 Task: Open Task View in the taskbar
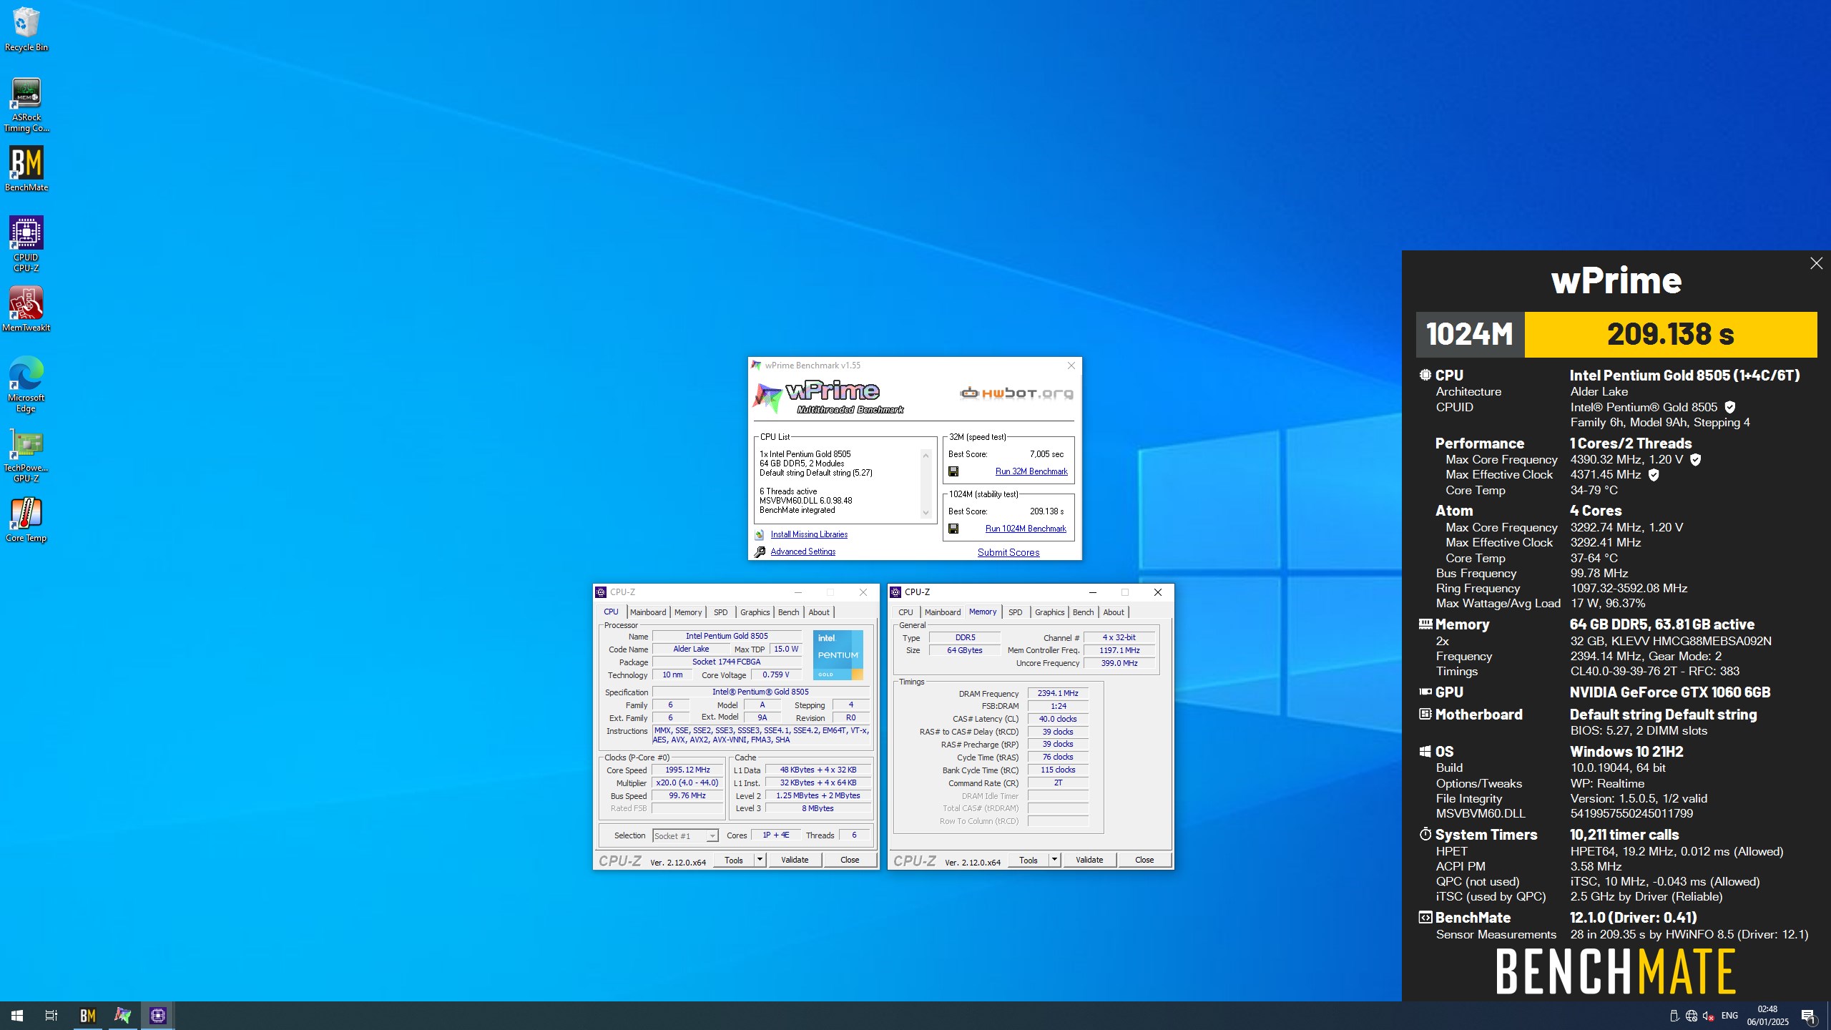[x=51, y=1015]
